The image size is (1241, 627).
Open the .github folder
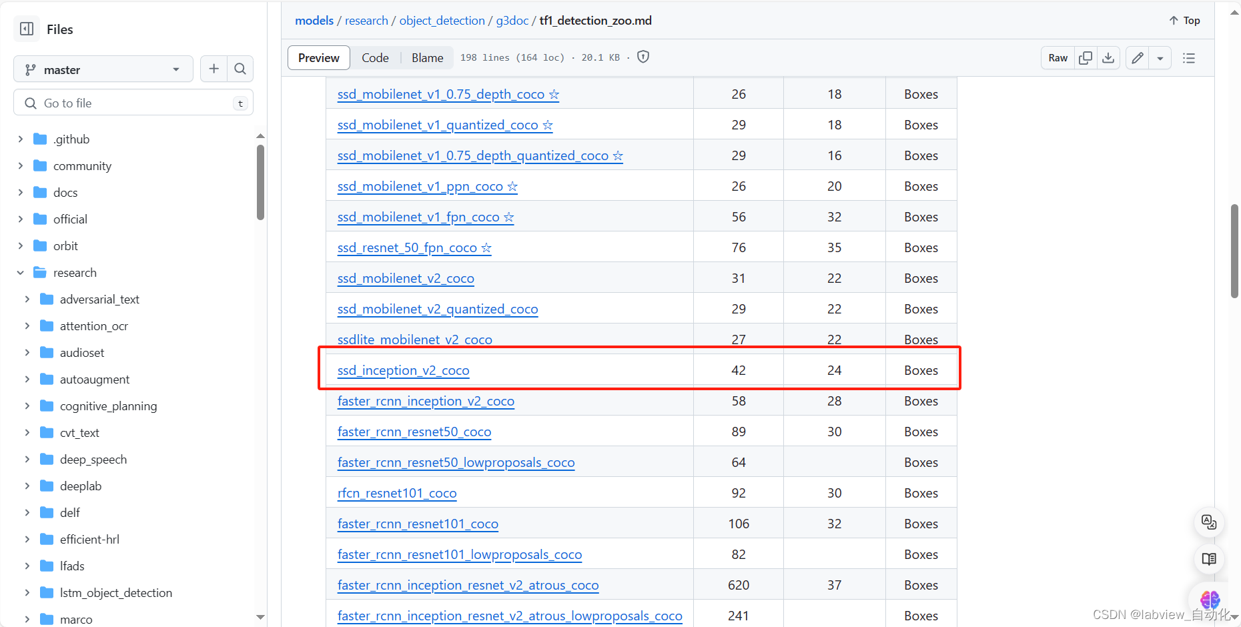(71, 139)
